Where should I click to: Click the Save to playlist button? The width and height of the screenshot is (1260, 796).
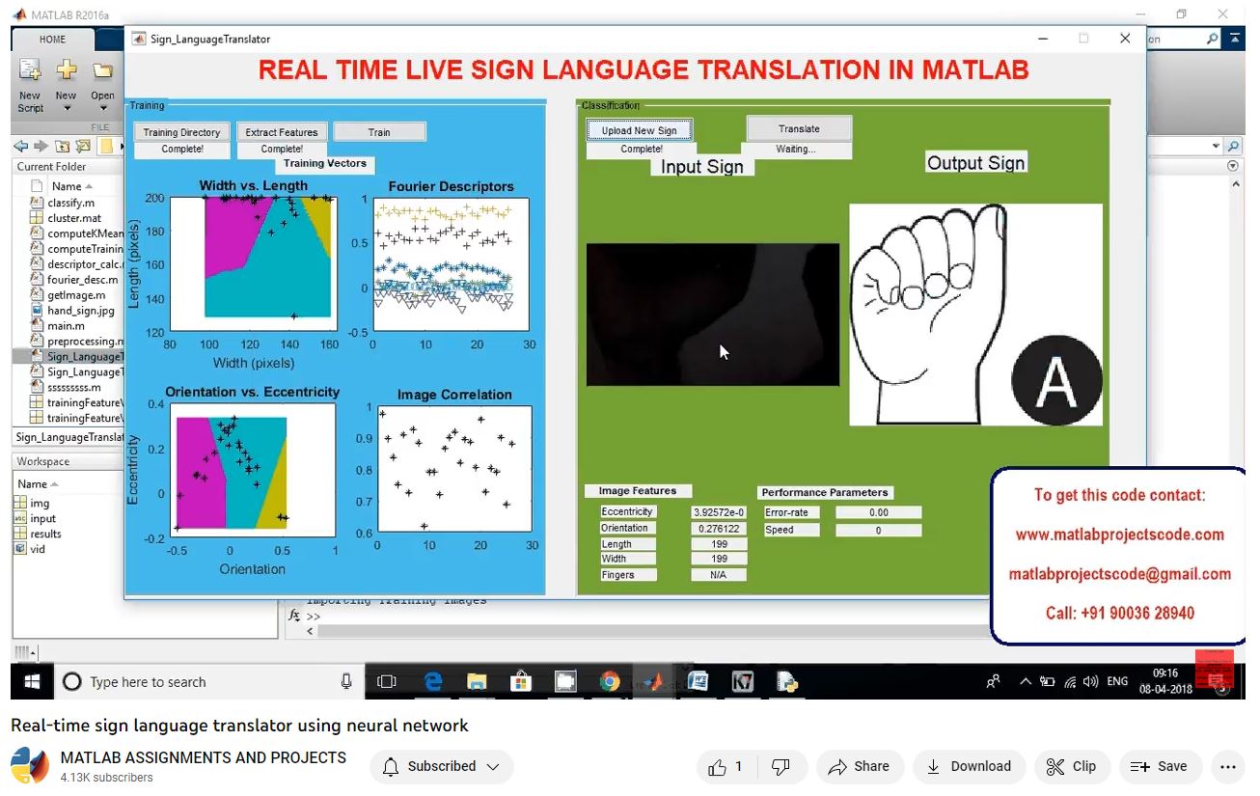[1161, 767]
